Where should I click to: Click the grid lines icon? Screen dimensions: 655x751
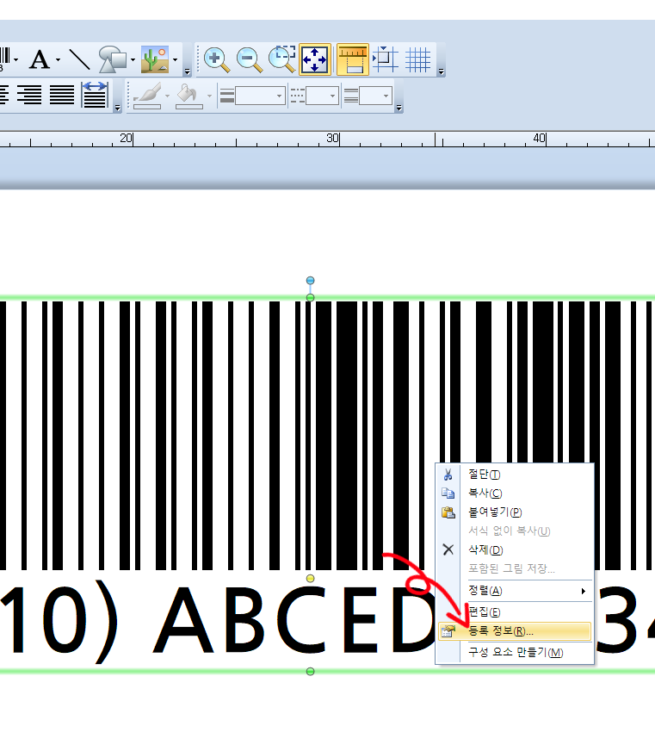tap(418, 60)
